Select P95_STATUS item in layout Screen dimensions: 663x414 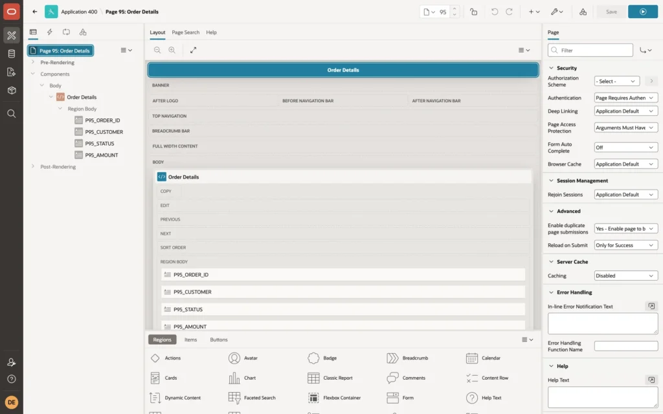click(x=343, y=309)
